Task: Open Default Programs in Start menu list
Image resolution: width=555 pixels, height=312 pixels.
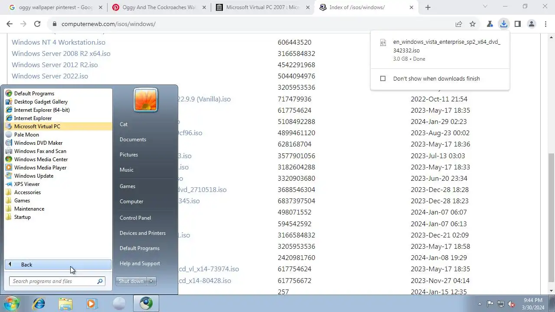Action: pos(34,94)
